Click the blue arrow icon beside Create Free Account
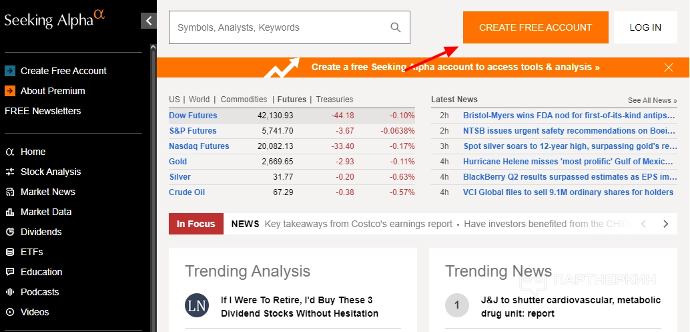Viewport: 690px width, 332px height. click(x=10, y=71)
